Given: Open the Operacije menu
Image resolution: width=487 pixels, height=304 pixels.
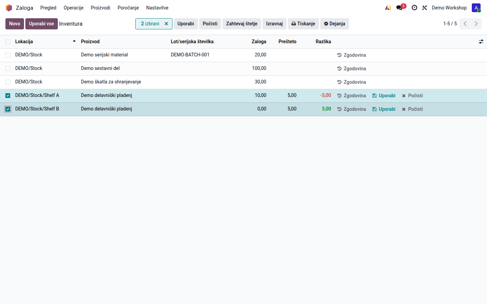Looking at the screenshot, I should [x=73, y=8].
